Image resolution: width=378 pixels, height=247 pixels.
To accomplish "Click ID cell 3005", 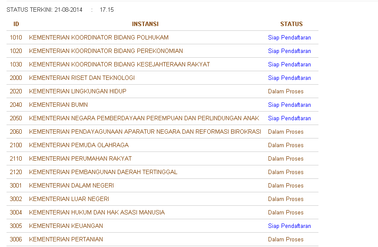I will coord(16,226).
